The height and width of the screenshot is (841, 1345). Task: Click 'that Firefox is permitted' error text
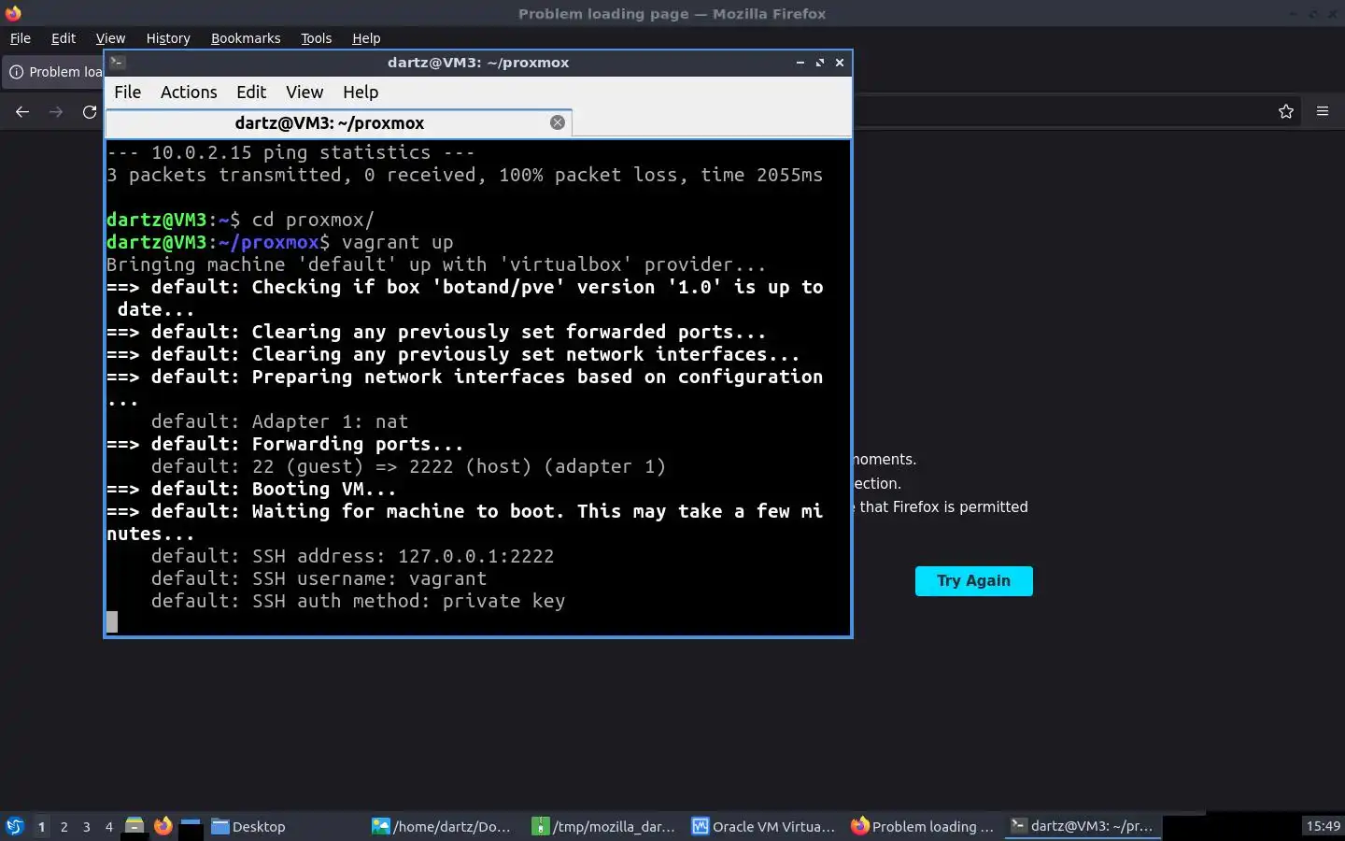coord(943,506)
